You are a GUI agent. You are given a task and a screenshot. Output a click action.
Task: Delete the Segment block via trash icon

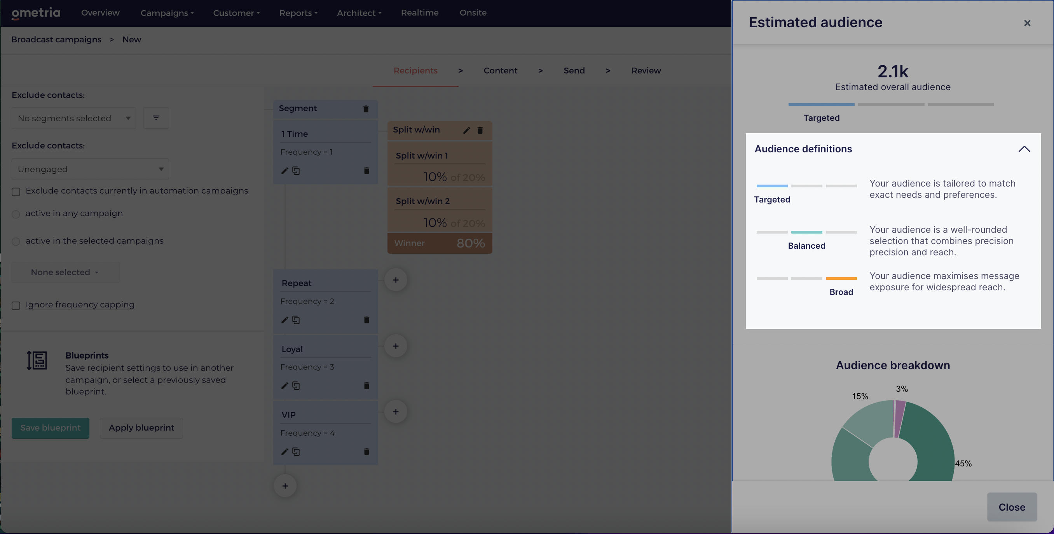[366, 108]
